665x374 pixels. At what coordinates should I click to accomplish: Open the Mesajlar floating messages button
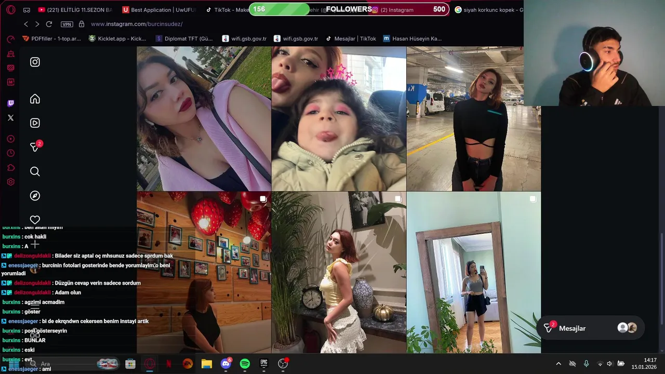tap(590, 328)
